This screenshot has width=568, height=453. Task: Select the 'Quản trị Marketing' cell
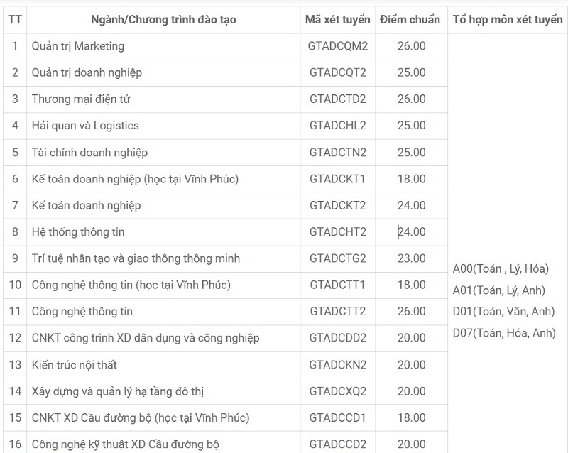pos(78,46)
